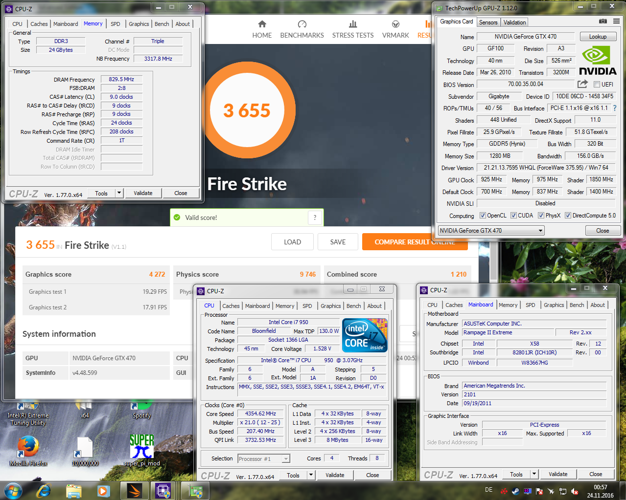The height and width of the screenshot is (500, 626).
Task: Open the 10,000,000 desktop file
Action: point(85,451)
